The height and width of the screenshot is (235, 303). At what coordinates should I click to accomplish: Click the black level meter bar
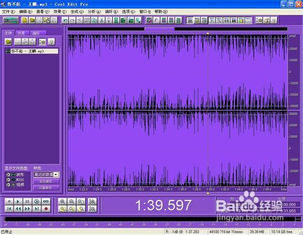(150, 219)
